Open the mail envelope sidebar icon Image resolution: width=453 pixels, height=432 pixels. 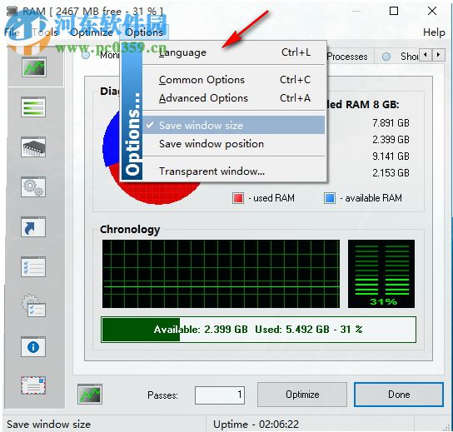tap(33, 385)
